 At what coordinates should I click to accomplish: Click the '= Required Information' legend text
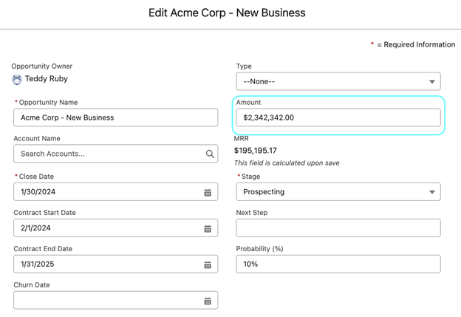click(x=416, y=44)
